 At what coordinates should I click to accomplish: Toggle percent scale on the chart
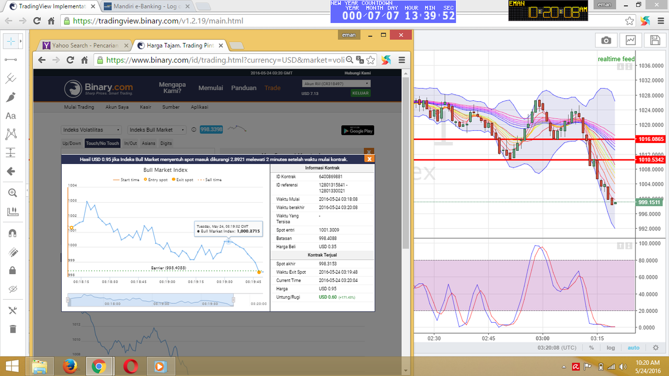[591, 347]
